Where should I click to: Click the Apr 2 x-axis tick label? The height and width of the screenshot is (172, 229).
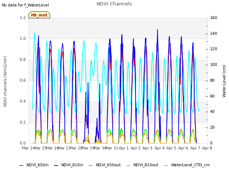pyautogui.click(x=136, y=148)
